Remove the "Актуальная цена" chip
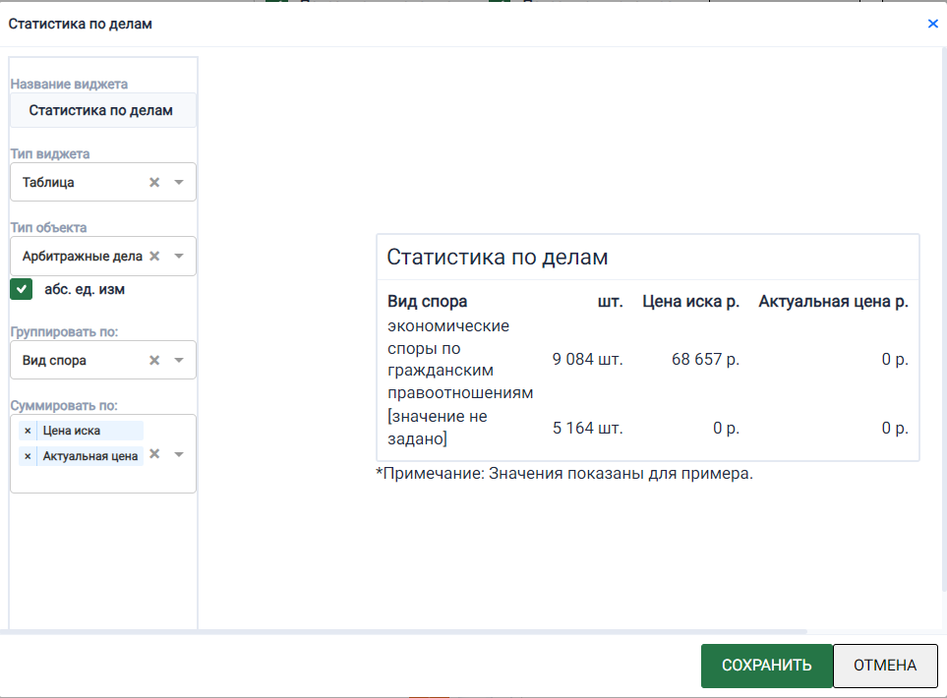 27,455
